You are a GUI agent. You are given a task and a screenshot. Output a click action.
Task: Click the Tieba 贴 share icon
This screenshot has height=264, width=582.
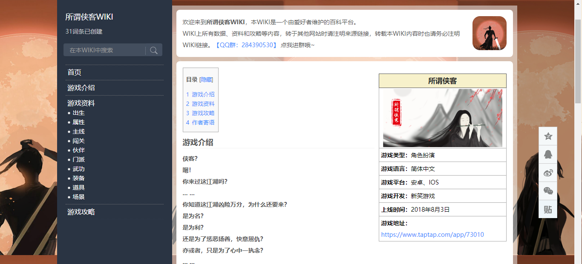click(x=548, y=209)
